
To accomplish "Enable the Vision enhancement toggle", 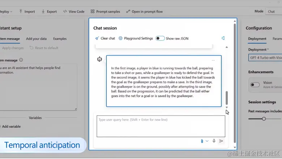I will (x=255, y=85).
